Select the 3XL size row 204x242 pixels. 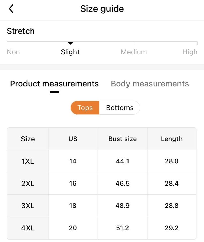[x=28, y=206]
